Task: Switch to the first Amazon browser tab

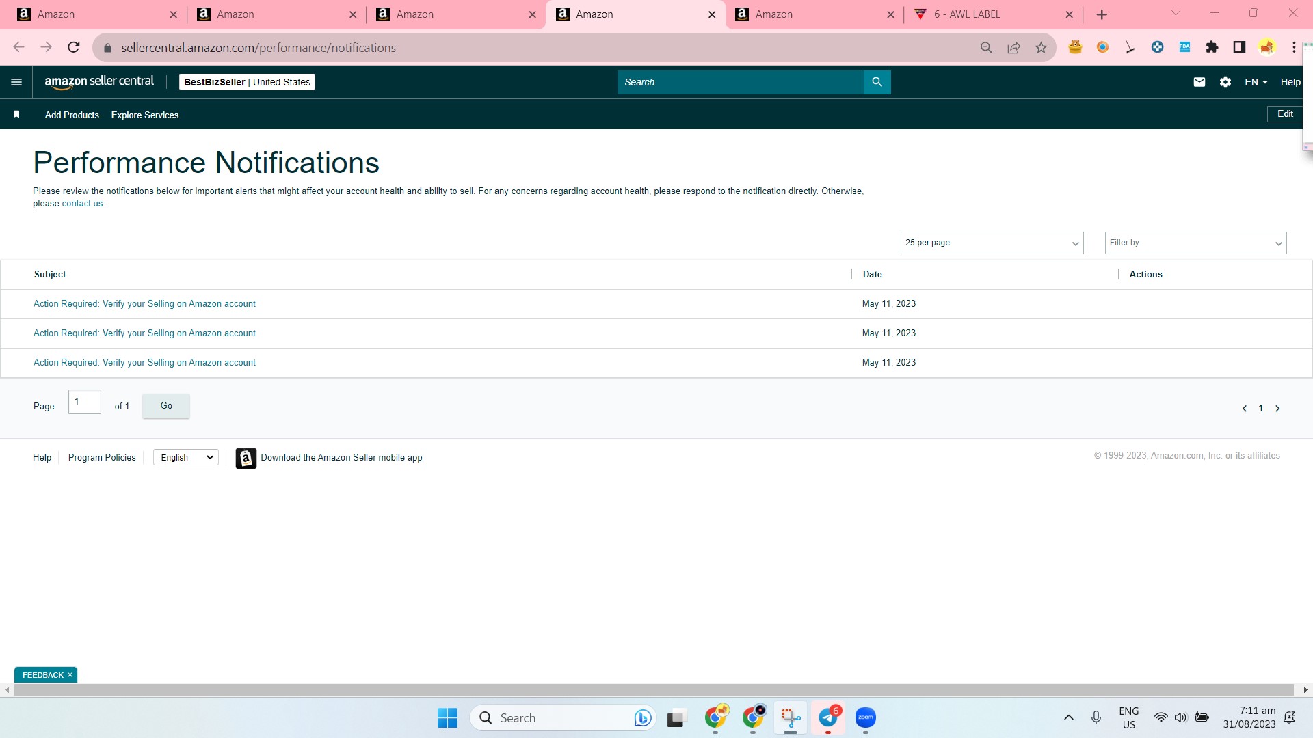Action: point(96,14)
